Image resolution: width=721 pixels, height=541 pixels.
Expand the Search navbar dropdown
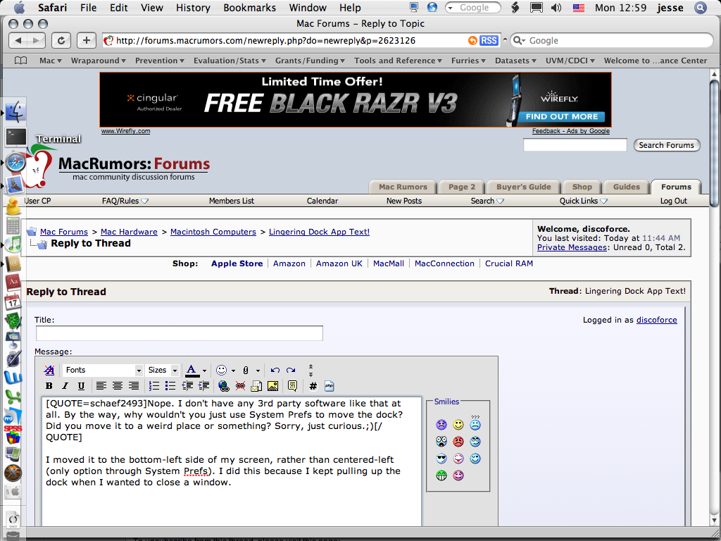(x=487, y=201)
